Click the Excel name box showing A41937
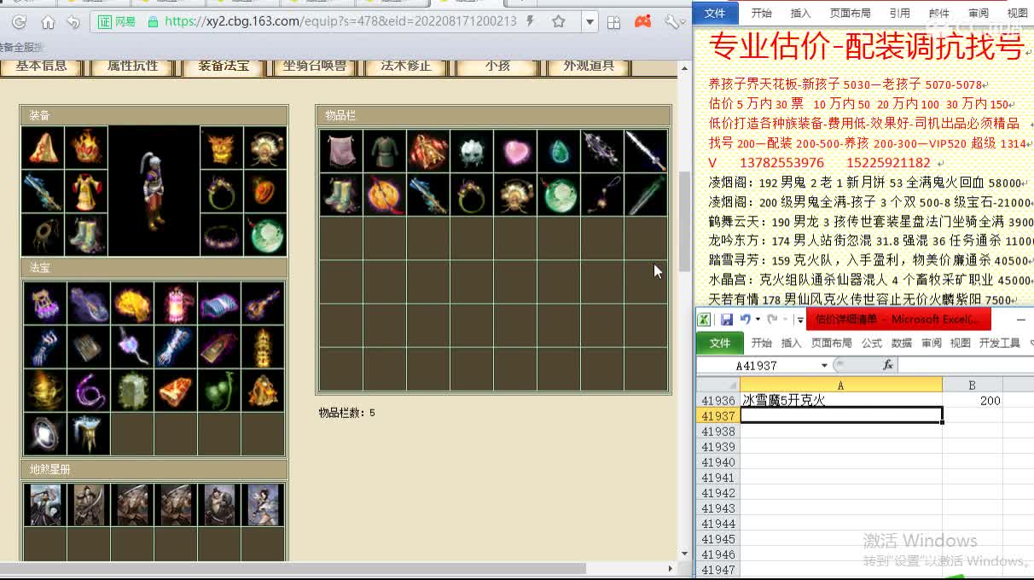The image size is (1034, 580). pyautogui.click(x=757, y=365)
